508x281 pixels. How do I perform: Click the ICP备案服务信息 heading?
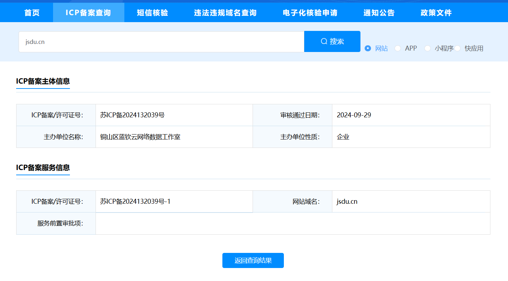click(43, 168)
